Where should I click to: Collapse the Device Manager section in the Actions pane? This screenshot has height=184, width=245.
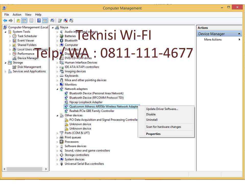tap(239, 33)
